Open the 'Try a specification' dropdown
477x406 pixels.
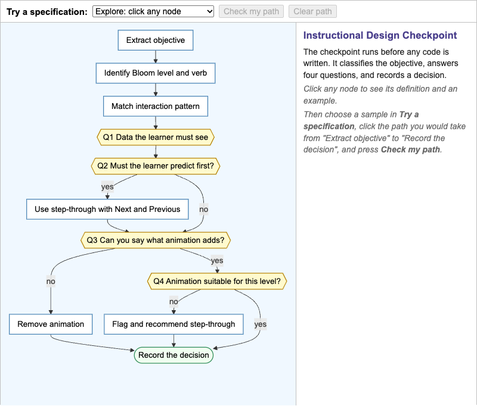click(x=153, y=11)
